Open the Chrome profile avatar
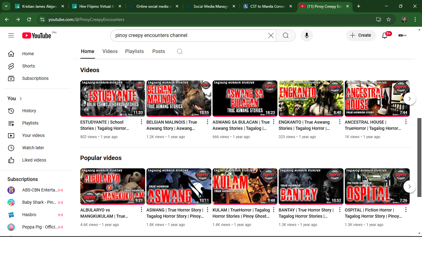 tap(404, 19)
